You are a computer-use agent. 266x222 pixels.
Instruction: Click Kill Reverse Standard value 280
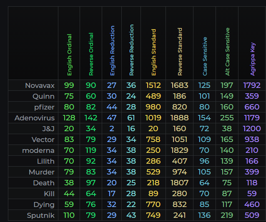pyautogui.click(x=179, y=194)
